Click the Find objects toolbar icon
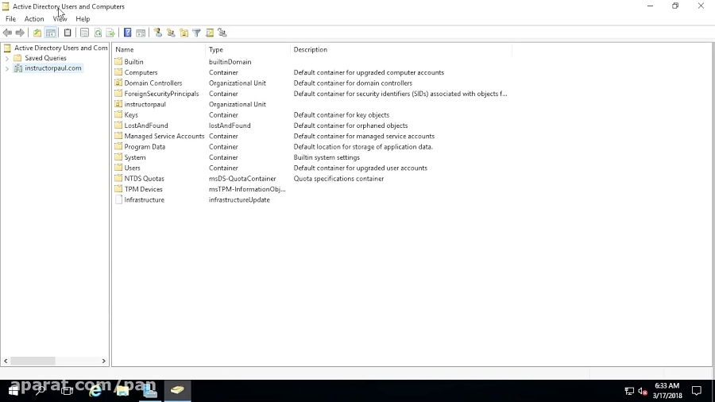Image resolution: width=715 pixels, height=402 pixels. point(210,33)
